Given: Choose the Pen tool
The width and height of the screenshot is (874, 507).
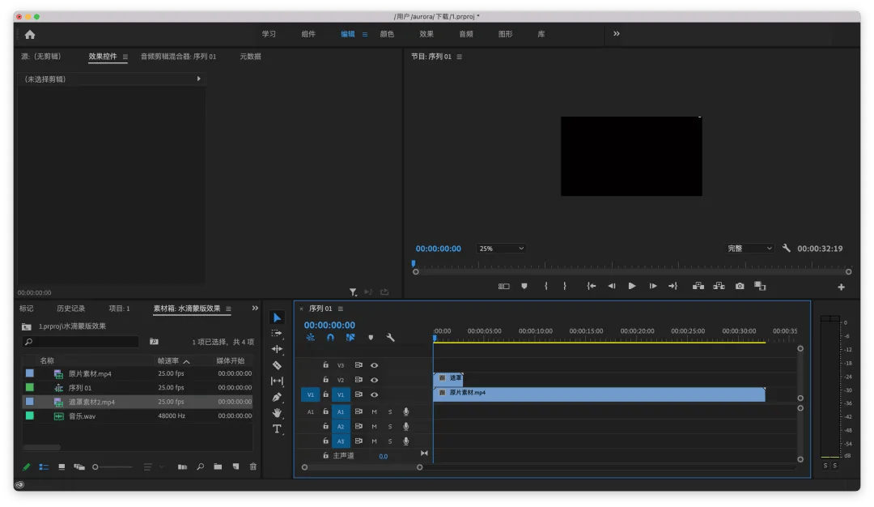Looking at the screenshot, I should click(277, 397).
